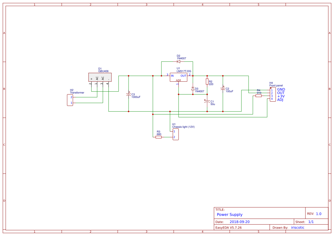Select the Power Supply title text
334x236 pixels.
point(230,215)
